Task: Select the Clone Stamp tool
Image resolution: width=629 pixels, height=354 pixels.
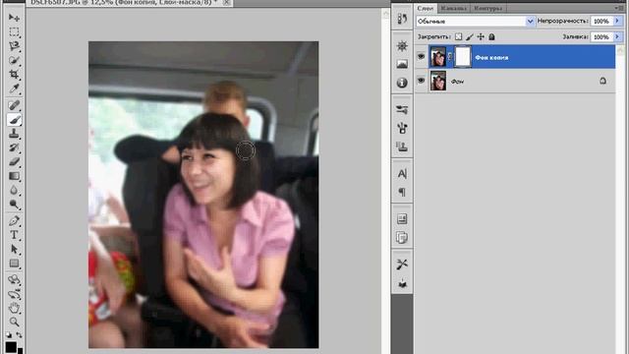Action: click(14, 134)
